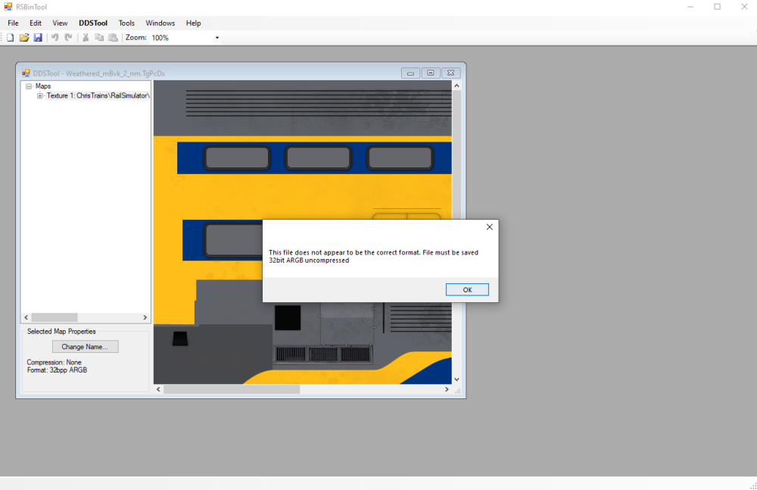Viewport: 757px width, 490px height.
Task: Open the File menu
Action: [x=13, y=23]
